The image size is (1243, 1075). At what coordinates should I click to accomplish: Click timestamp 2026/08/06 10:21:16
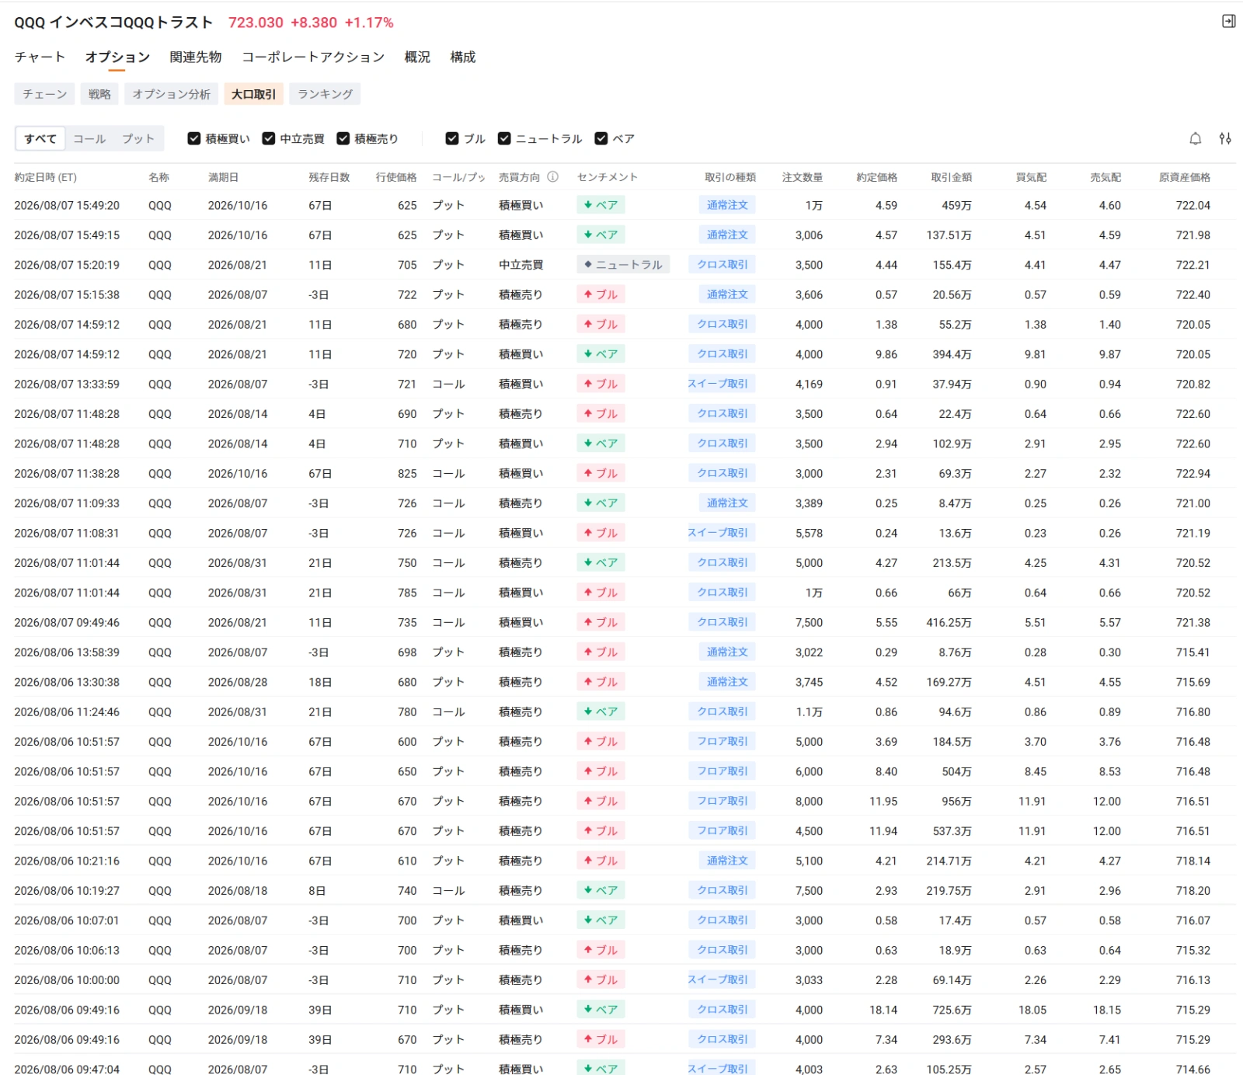click(67, 861)
